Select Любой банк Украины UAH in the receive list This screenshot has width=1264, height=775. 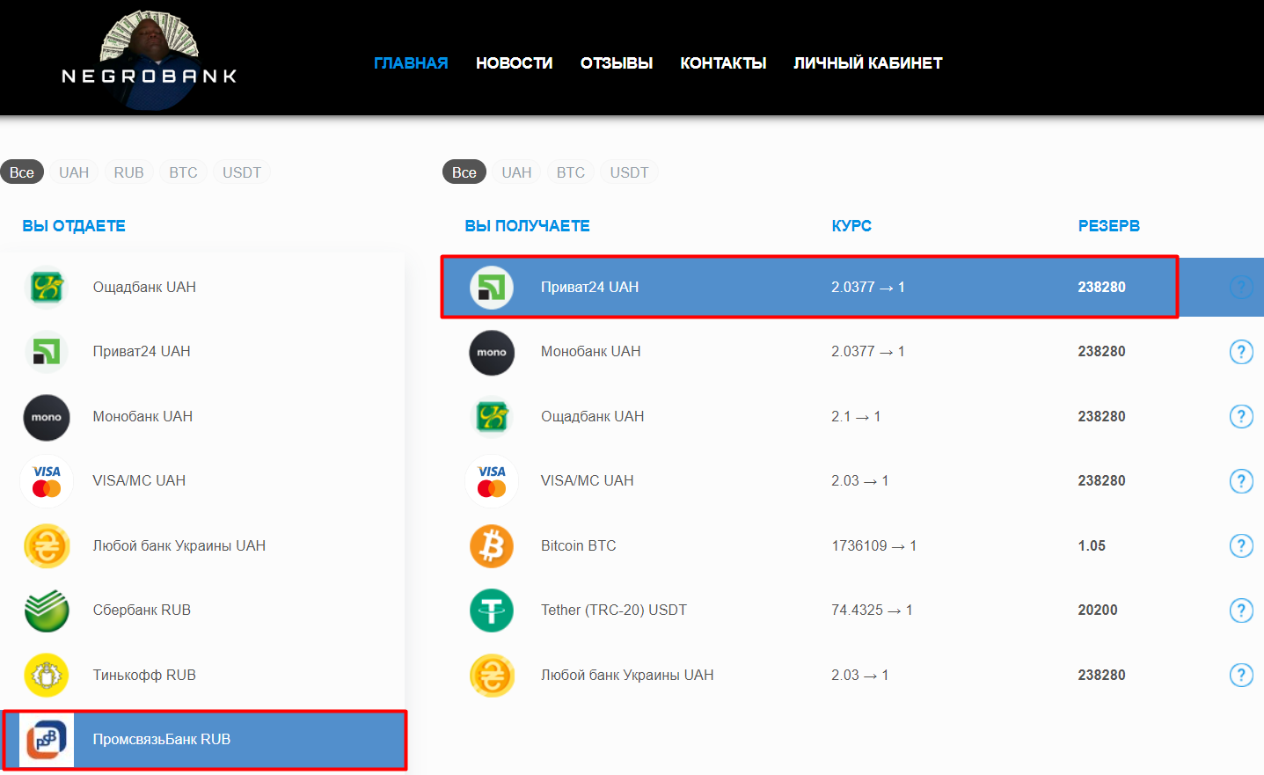pos(852,676)
